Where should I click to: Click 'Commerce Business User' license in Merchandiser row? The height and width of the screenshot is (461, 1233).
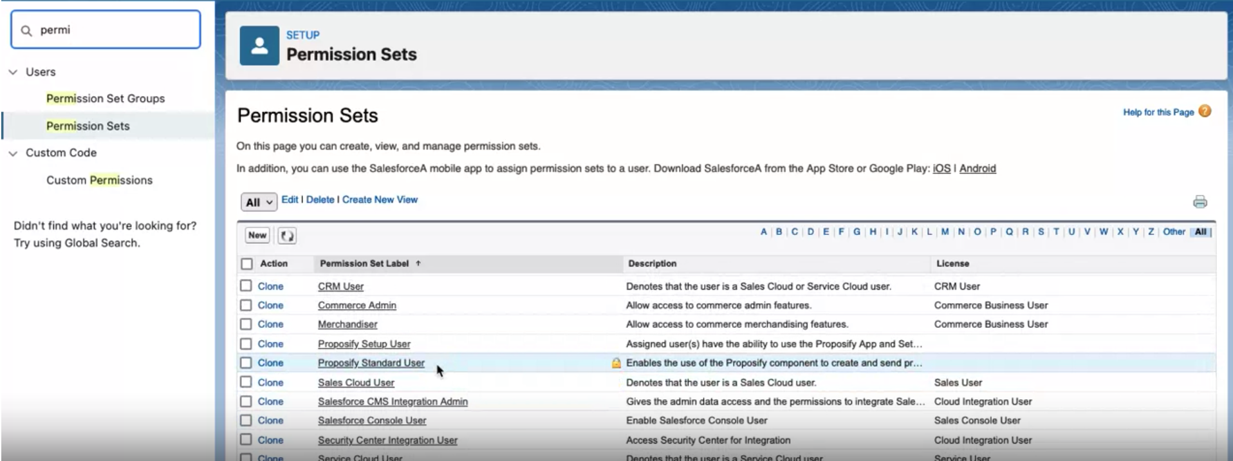[991, 325]
